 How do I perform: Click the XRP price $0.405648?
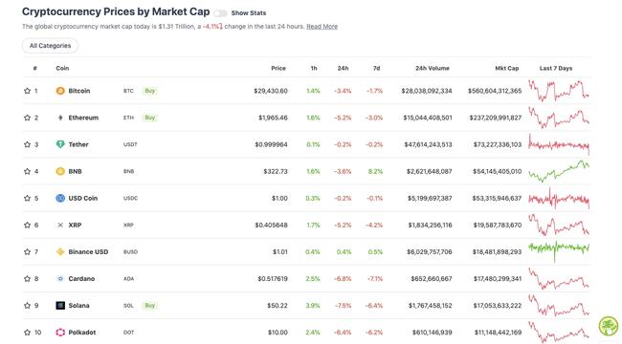tap(272, 226)
